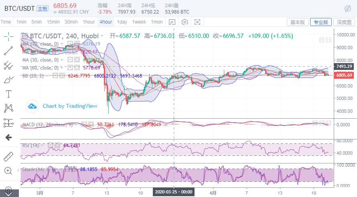Select the brush drawing tool
The image size is (357, 197).
coord(8,80)
